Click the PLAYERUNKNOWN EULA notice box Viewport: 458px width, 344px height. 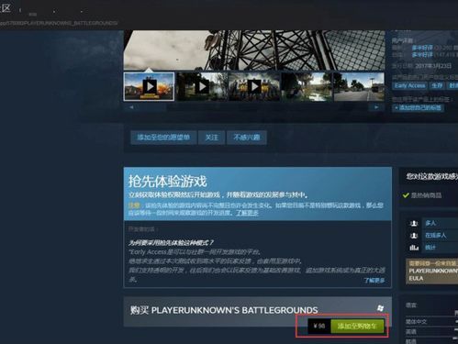(431, 271)
